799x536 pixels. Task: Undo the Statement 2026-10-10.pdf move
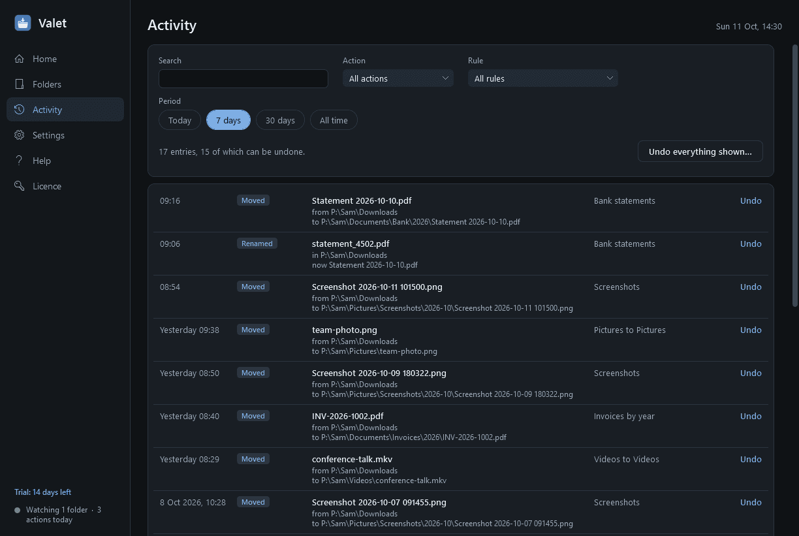tap(751, 200)
